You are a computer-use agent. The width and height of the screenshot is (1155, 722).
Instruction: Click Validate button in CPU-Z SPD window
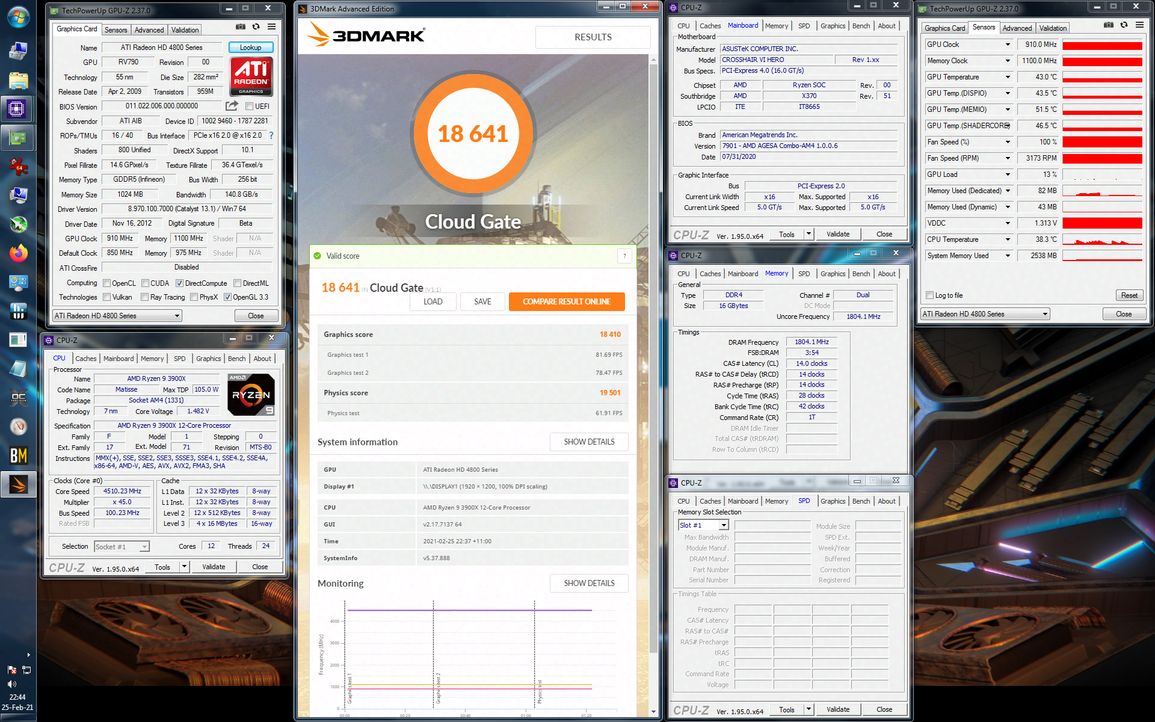837,709
